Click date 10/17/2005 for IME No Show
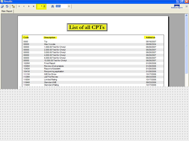The width and height of the screenshot is (189, 141). (151, 74)
